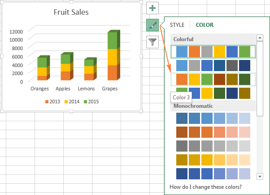270x195 pixels.
Task: Open the Chart Filters funnel button
Action: [153, 42]
